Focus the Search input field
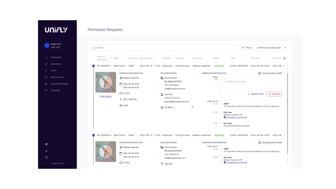336x189 pixels. click(x=164, y=48)
